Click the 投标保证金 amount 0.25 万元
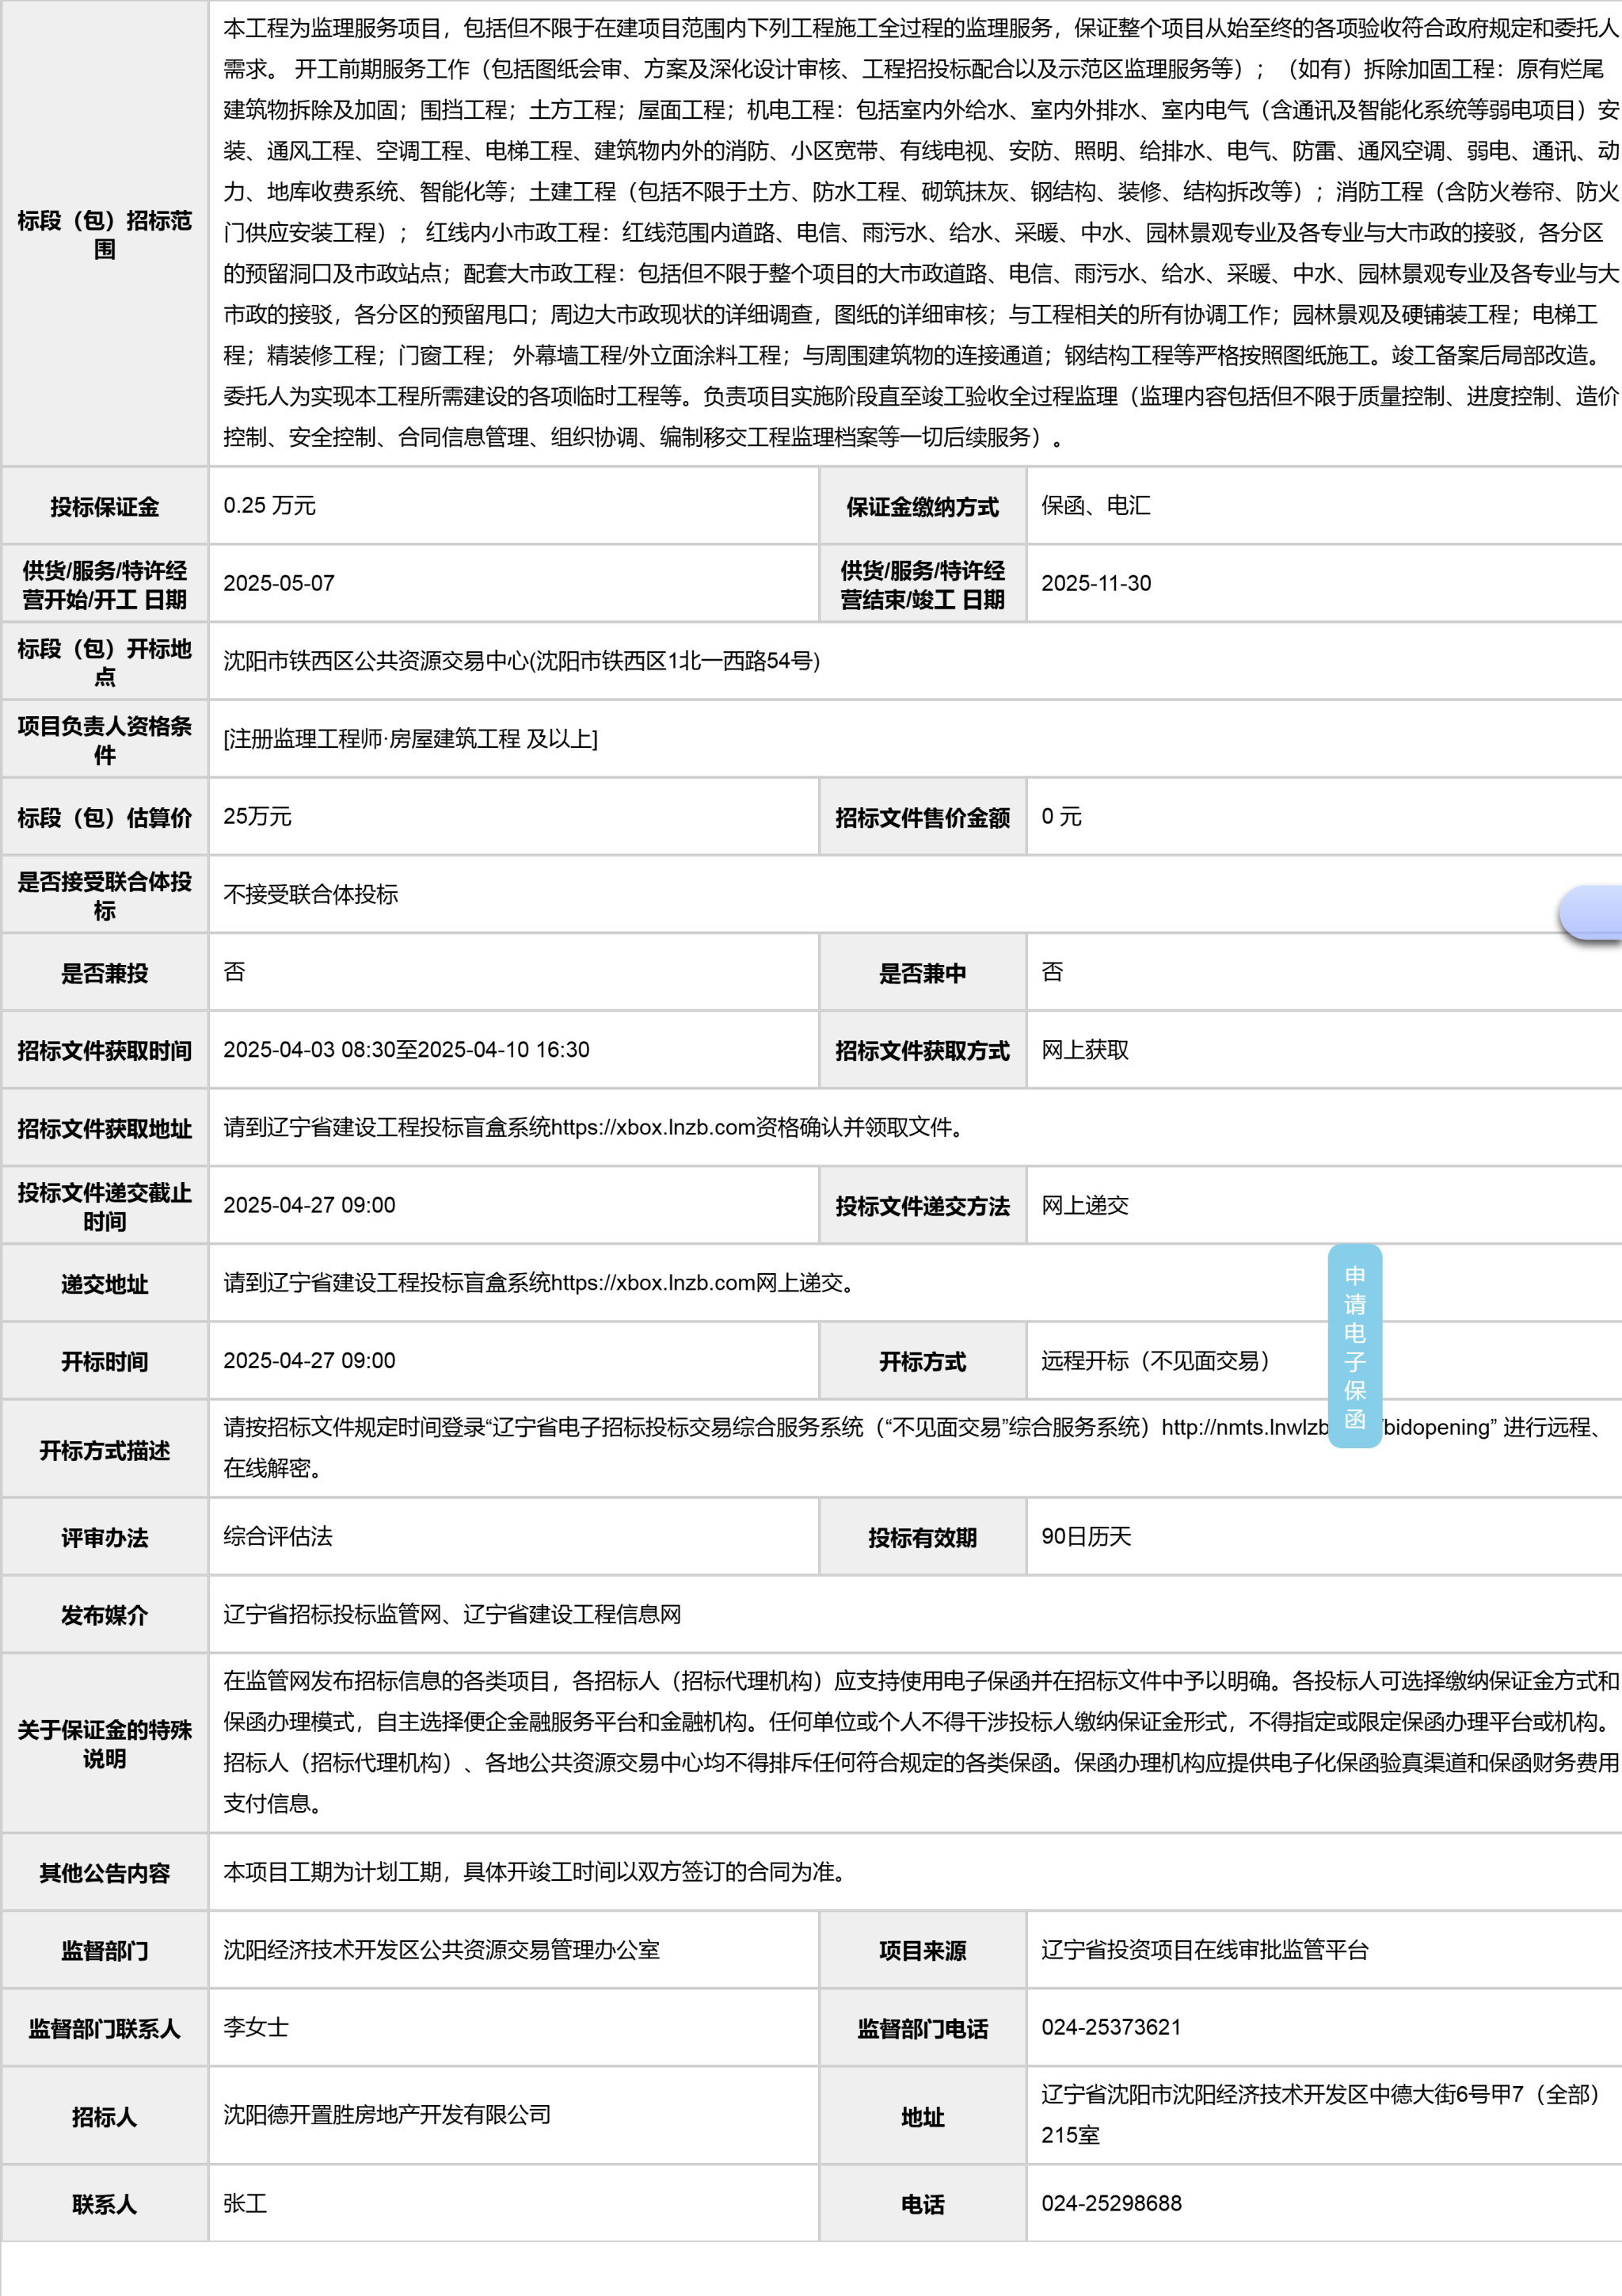 pyautogui.click(x=268, y=505)
